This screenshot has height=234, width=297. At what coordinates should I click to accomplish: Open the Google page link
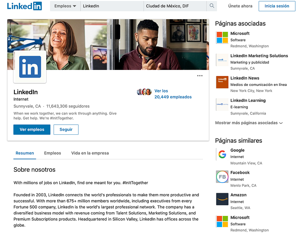click(x=237, y=150)
